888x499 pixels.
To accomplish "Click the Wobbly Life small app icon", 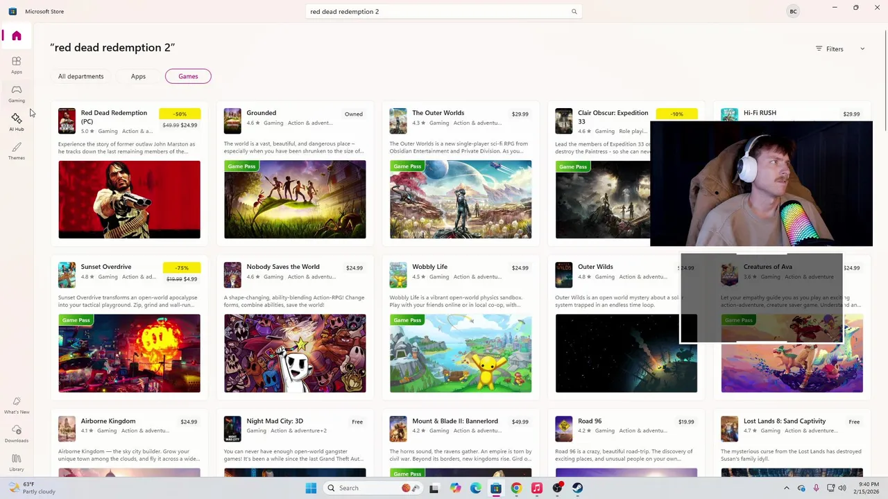I will [x=398, y=274].
